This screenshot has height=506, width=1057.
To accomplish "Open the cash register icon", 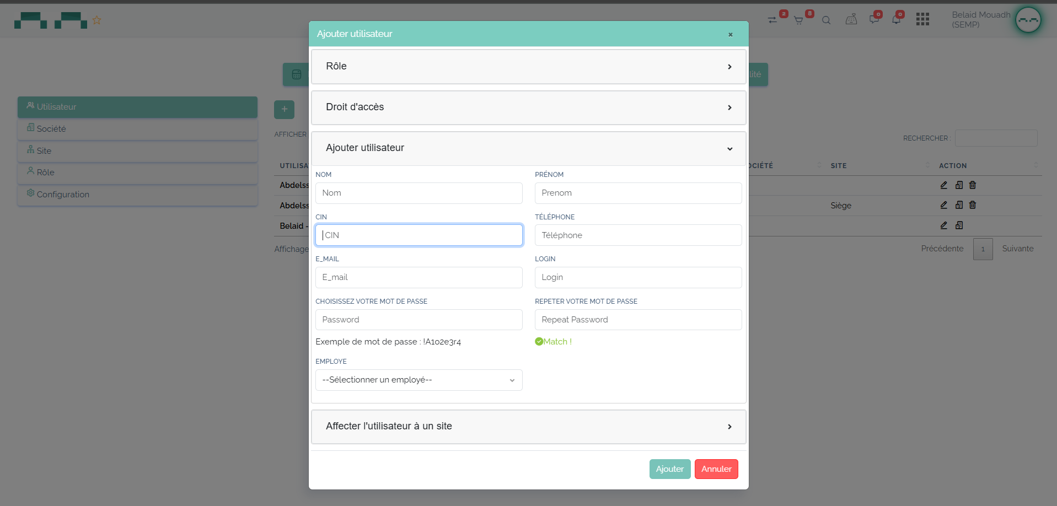I will point(851,20).
